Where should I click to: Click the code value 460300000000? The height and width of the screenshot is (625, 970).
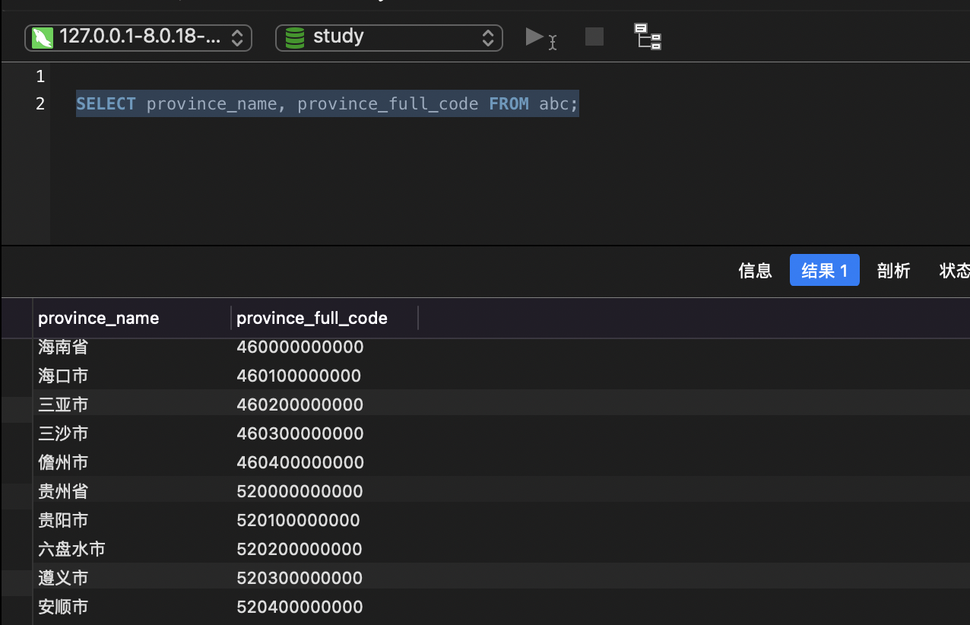point(300,433)
